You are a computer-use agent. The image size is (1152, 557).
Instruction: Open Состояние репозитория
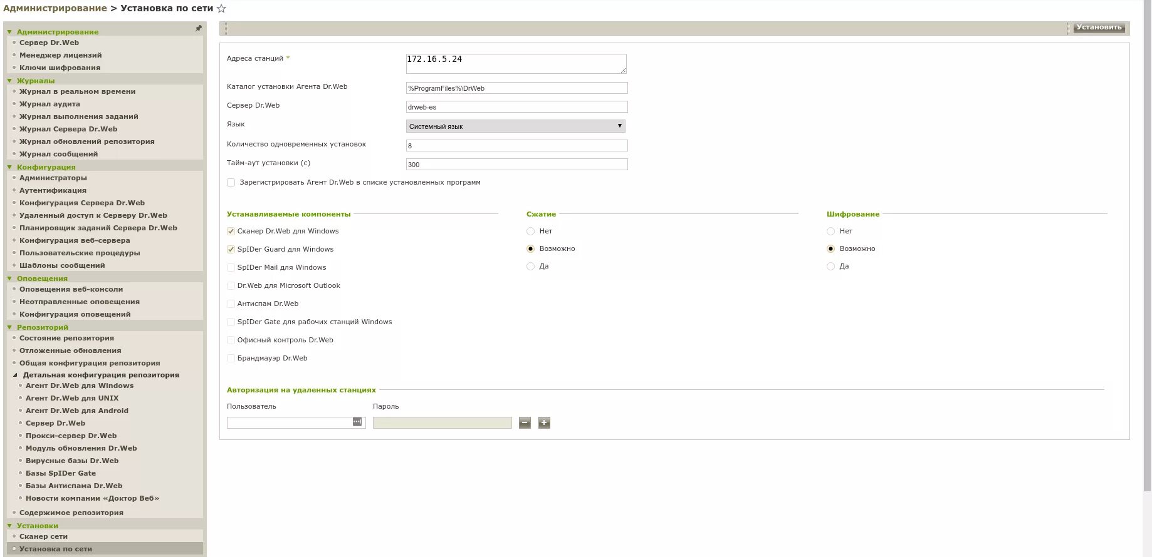pos(66,338)
